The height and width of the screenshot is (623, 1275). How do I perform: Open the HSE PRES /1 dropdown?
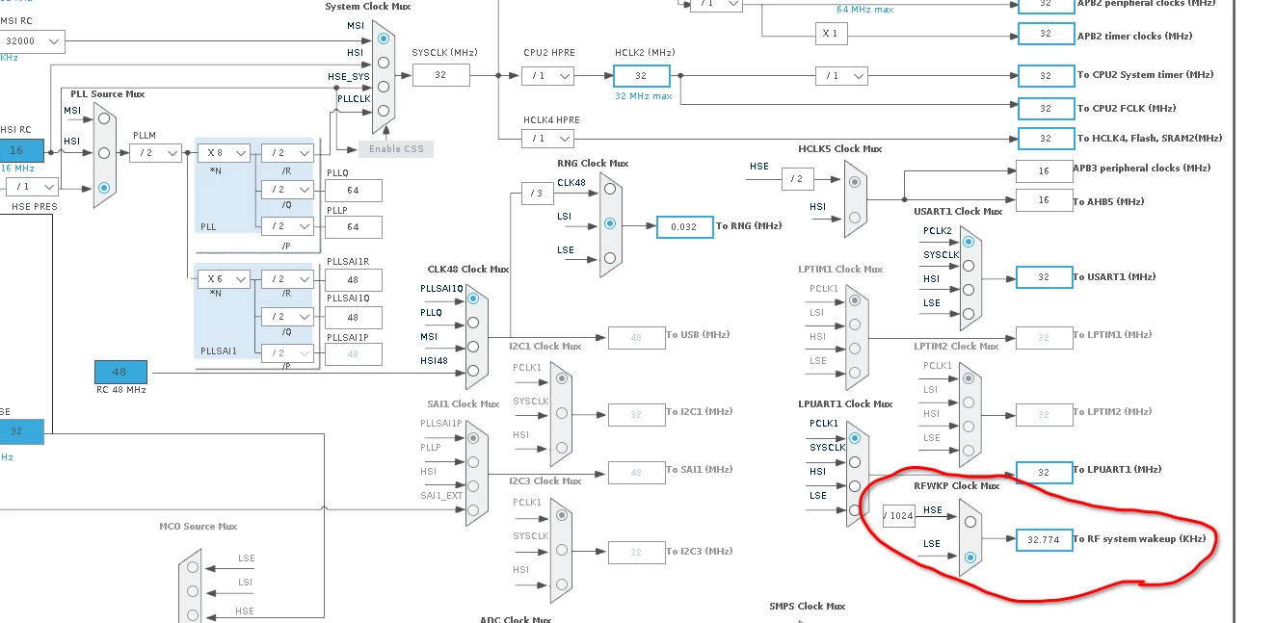click(32, 187)
